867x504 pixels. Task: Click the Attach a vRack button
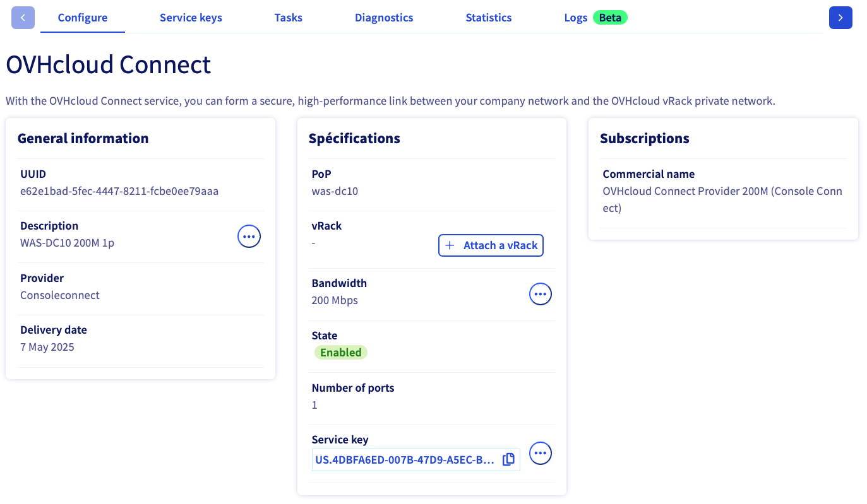tap(491, 245)
